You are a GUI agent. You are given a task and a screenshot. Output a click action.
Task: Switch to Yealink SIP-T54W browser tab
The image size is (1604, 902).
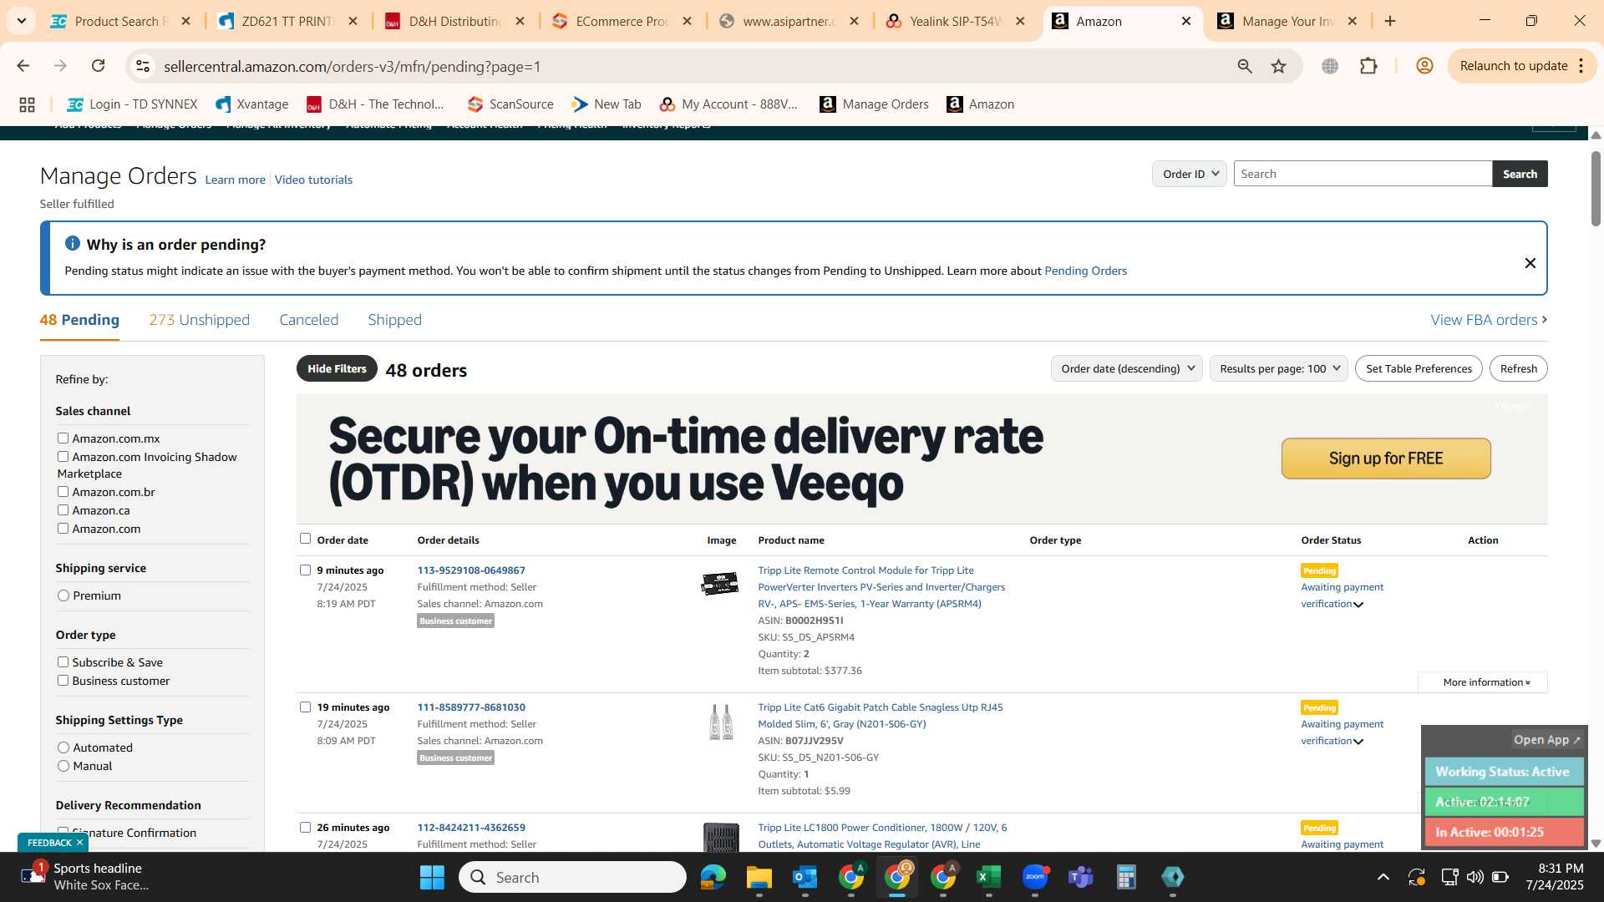957,21
